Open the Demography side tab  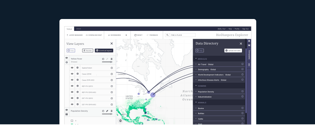[249, 55]
